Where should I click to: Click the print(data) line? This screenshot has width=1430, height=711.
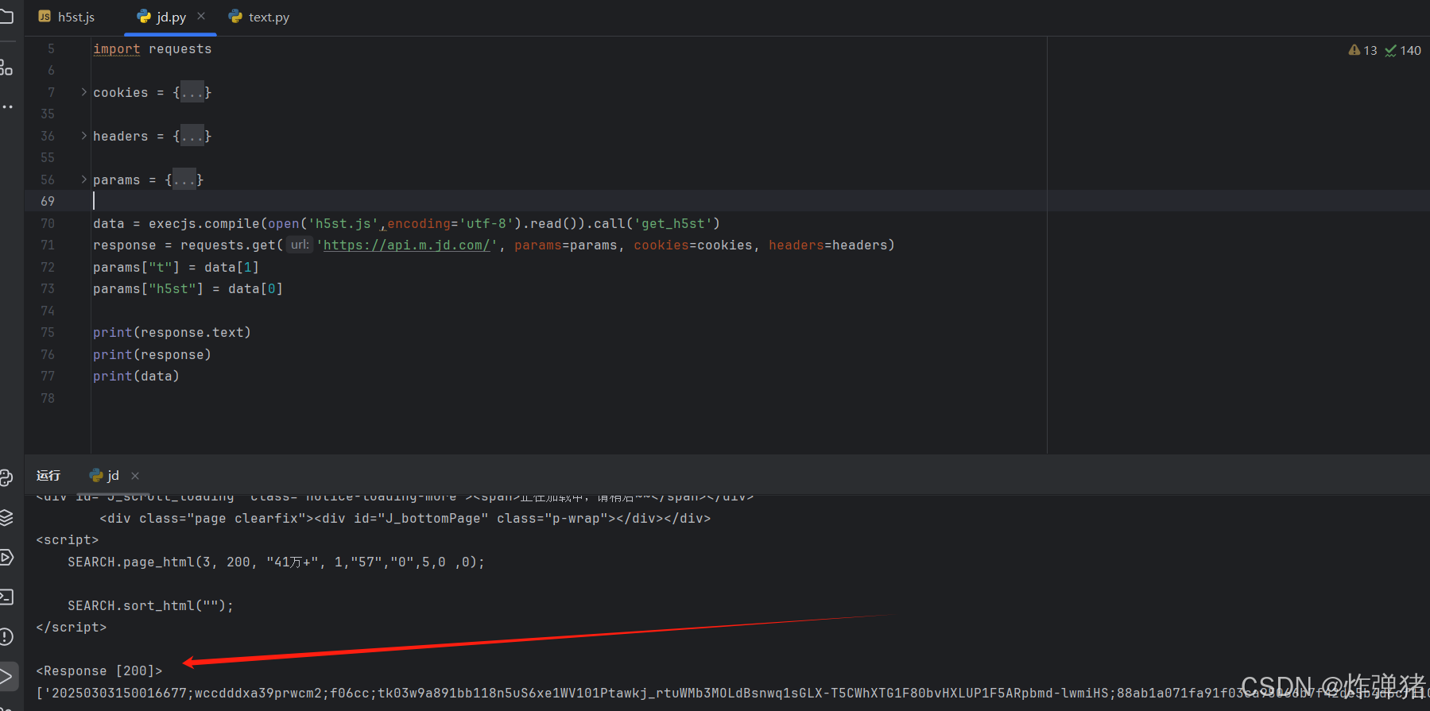point(136,376)
